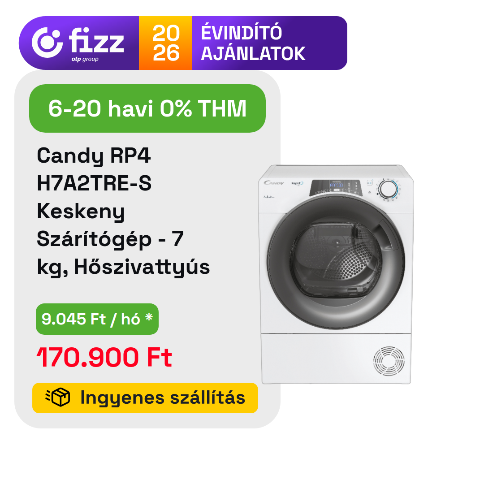Click the orange 2026 badge
Screen dimensions: 484x484
[165, 43]
